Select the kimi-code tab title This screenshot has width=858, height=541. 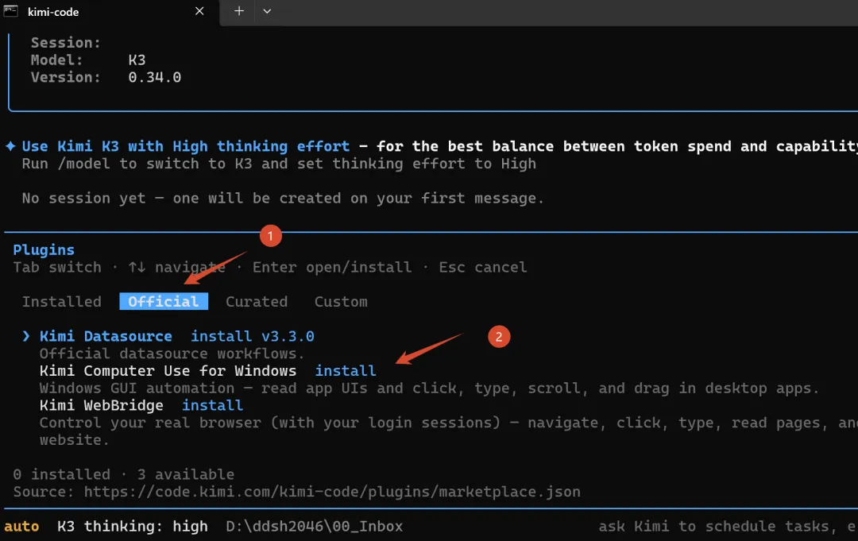53,11
